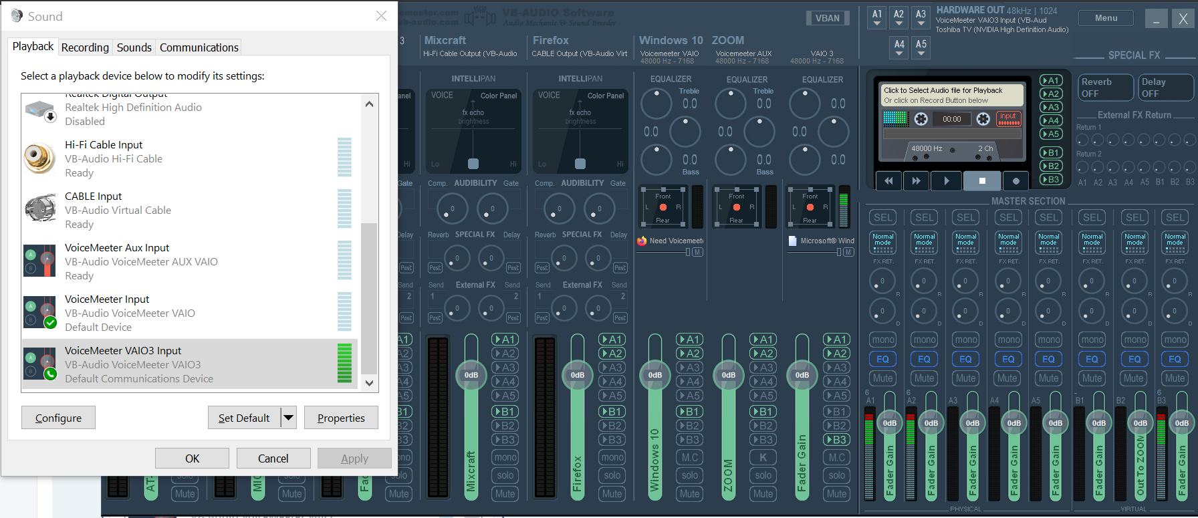Click the cassette fast-forward button
The image size is (1198, 518).
click(916, 180)
